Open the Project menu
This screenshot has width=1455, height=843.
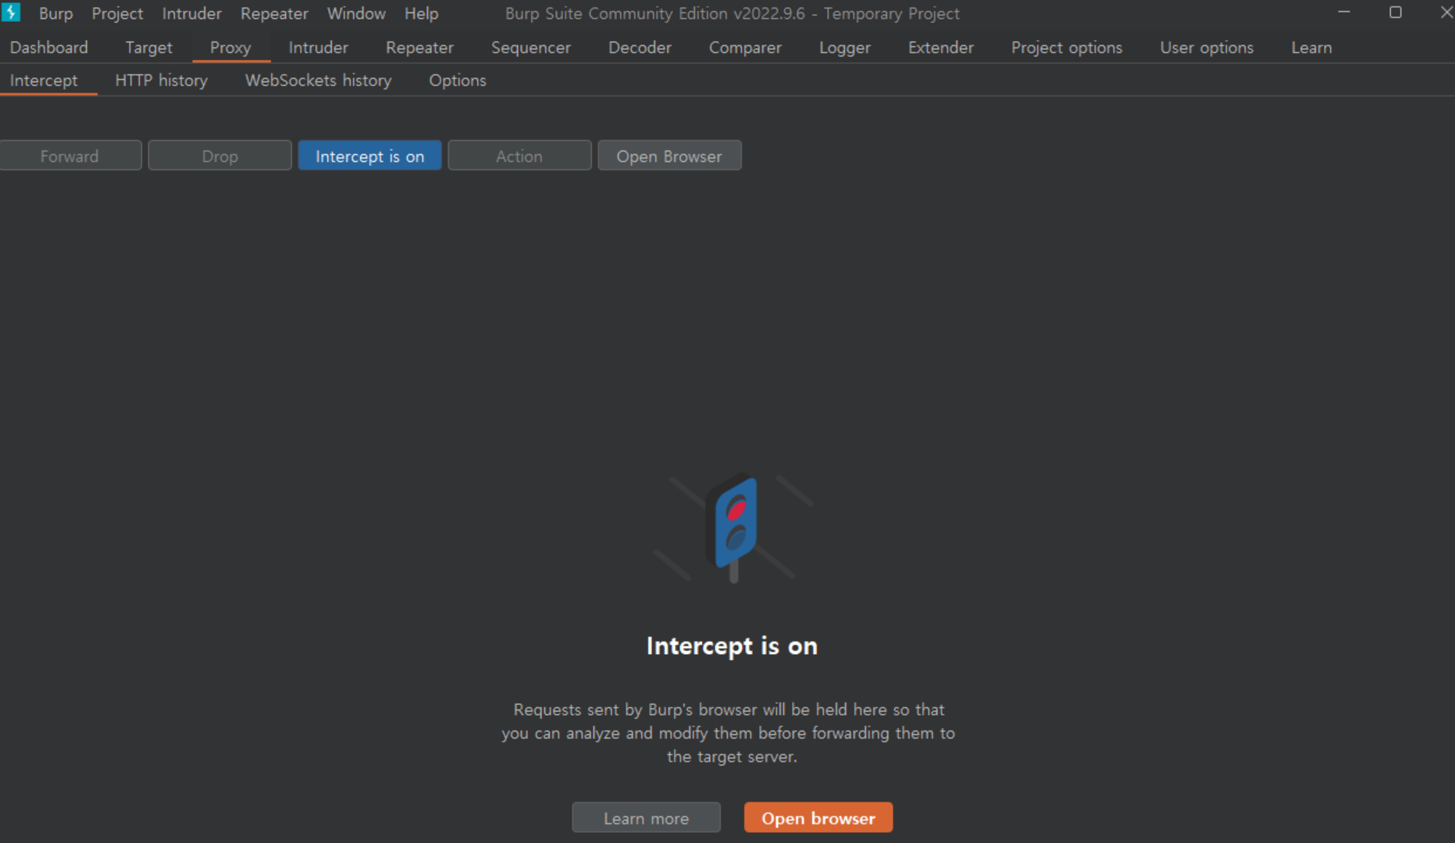pos(117,13)
